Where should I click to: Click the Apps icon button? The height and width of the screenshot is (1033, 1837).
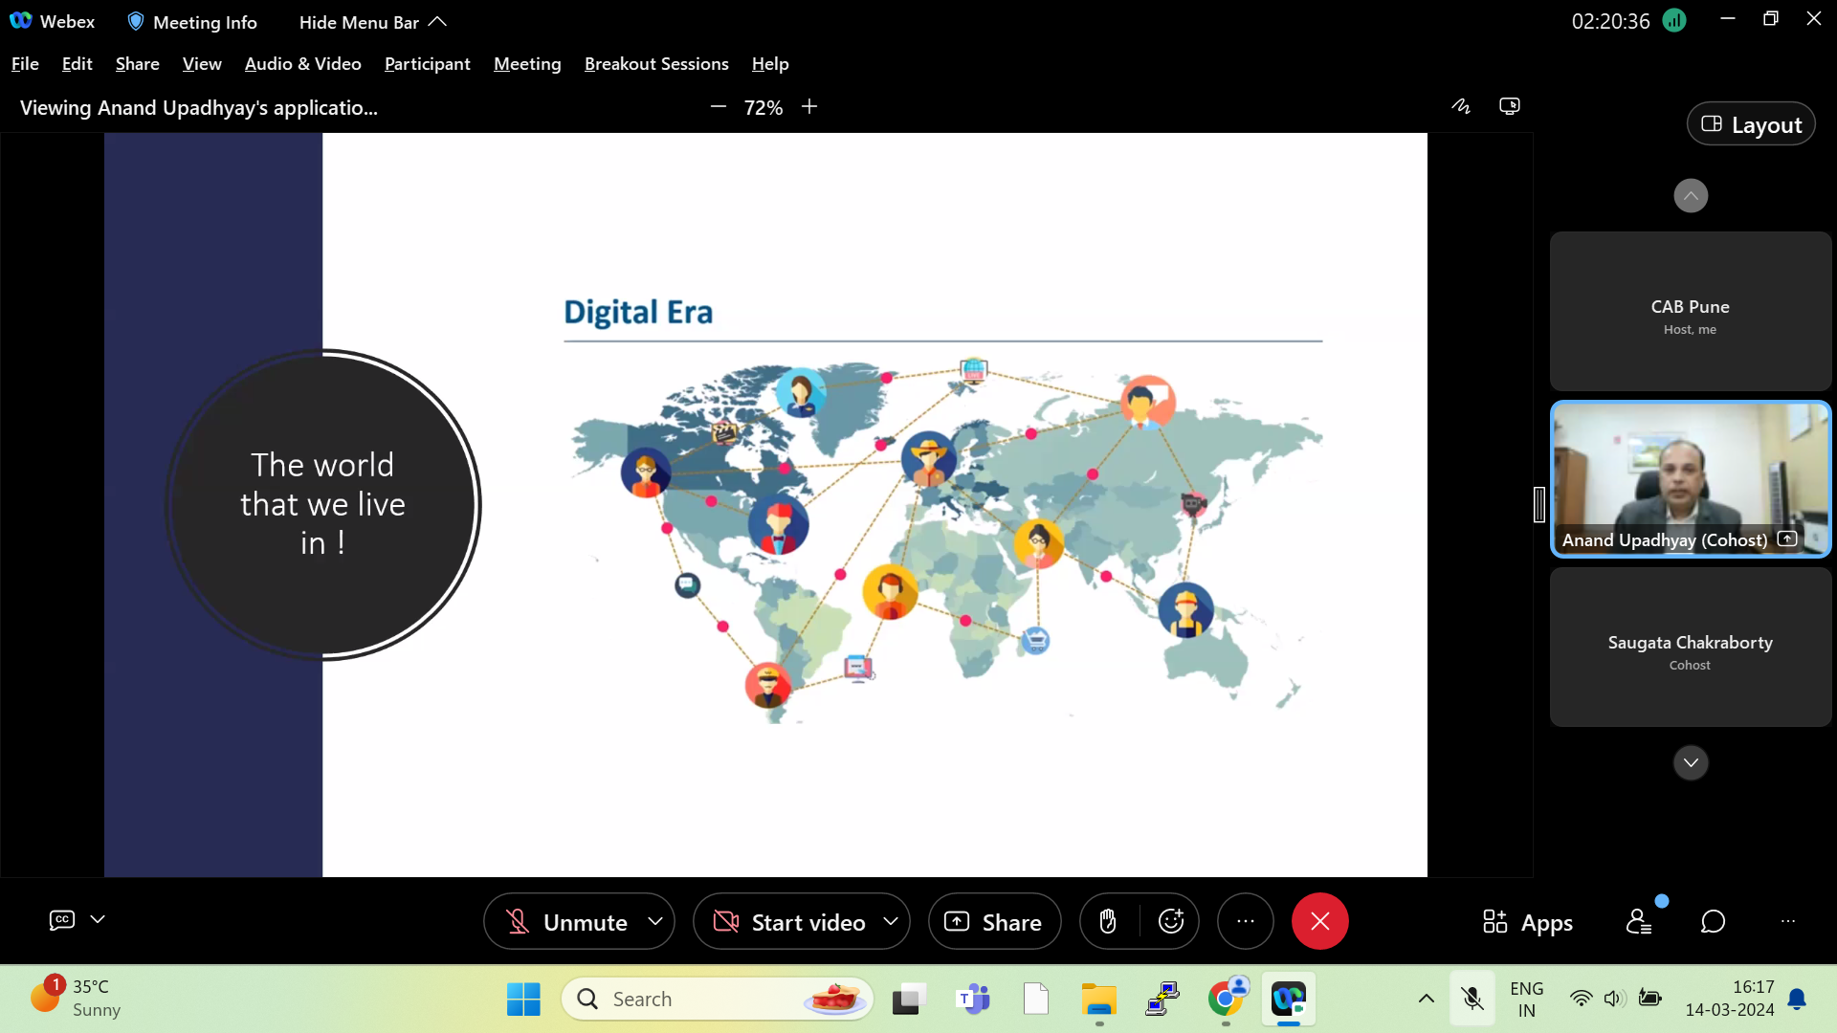(x=1528, y=922)
